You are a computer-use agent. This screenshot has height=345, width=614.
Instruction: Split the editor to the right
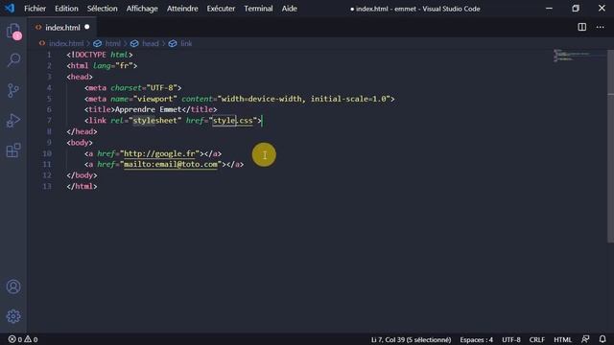(x=582, y=27)
